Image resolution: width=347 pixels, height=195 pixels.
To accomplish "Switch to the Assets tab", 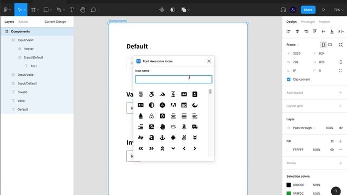I will 23,22.
